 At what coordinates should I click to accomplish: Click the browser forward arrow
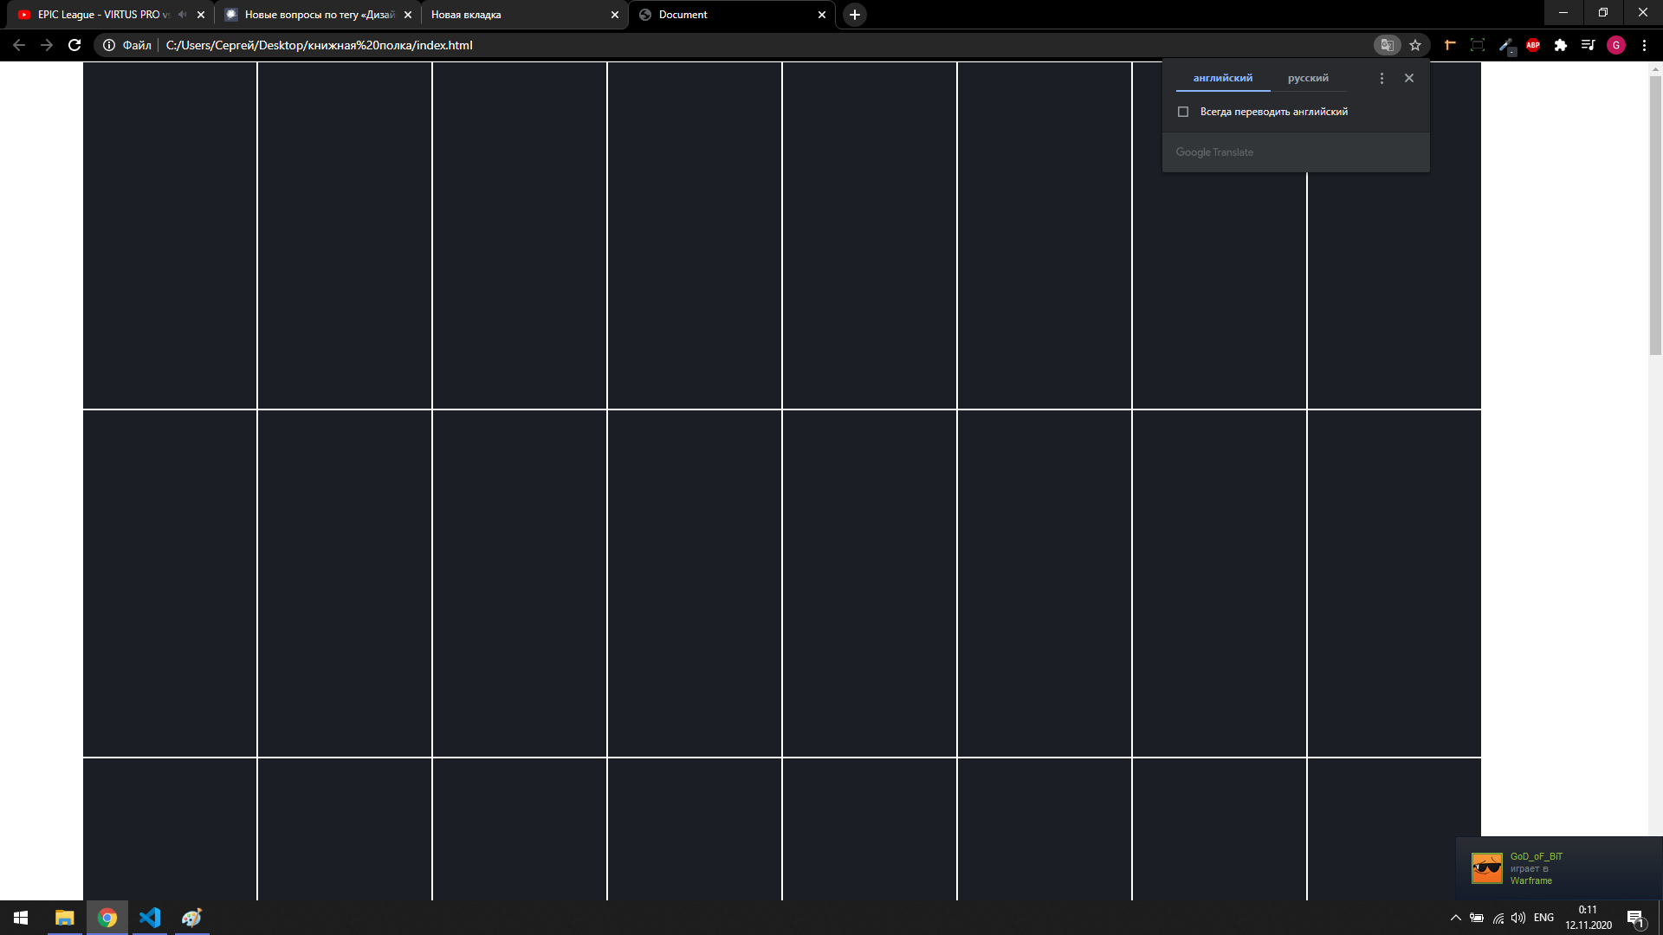pyautogui.click(x=47, y=45)
